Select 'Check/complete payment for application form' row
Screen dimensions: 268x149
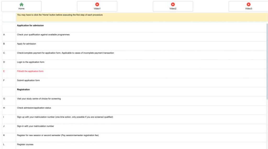[x=65, y=53]
